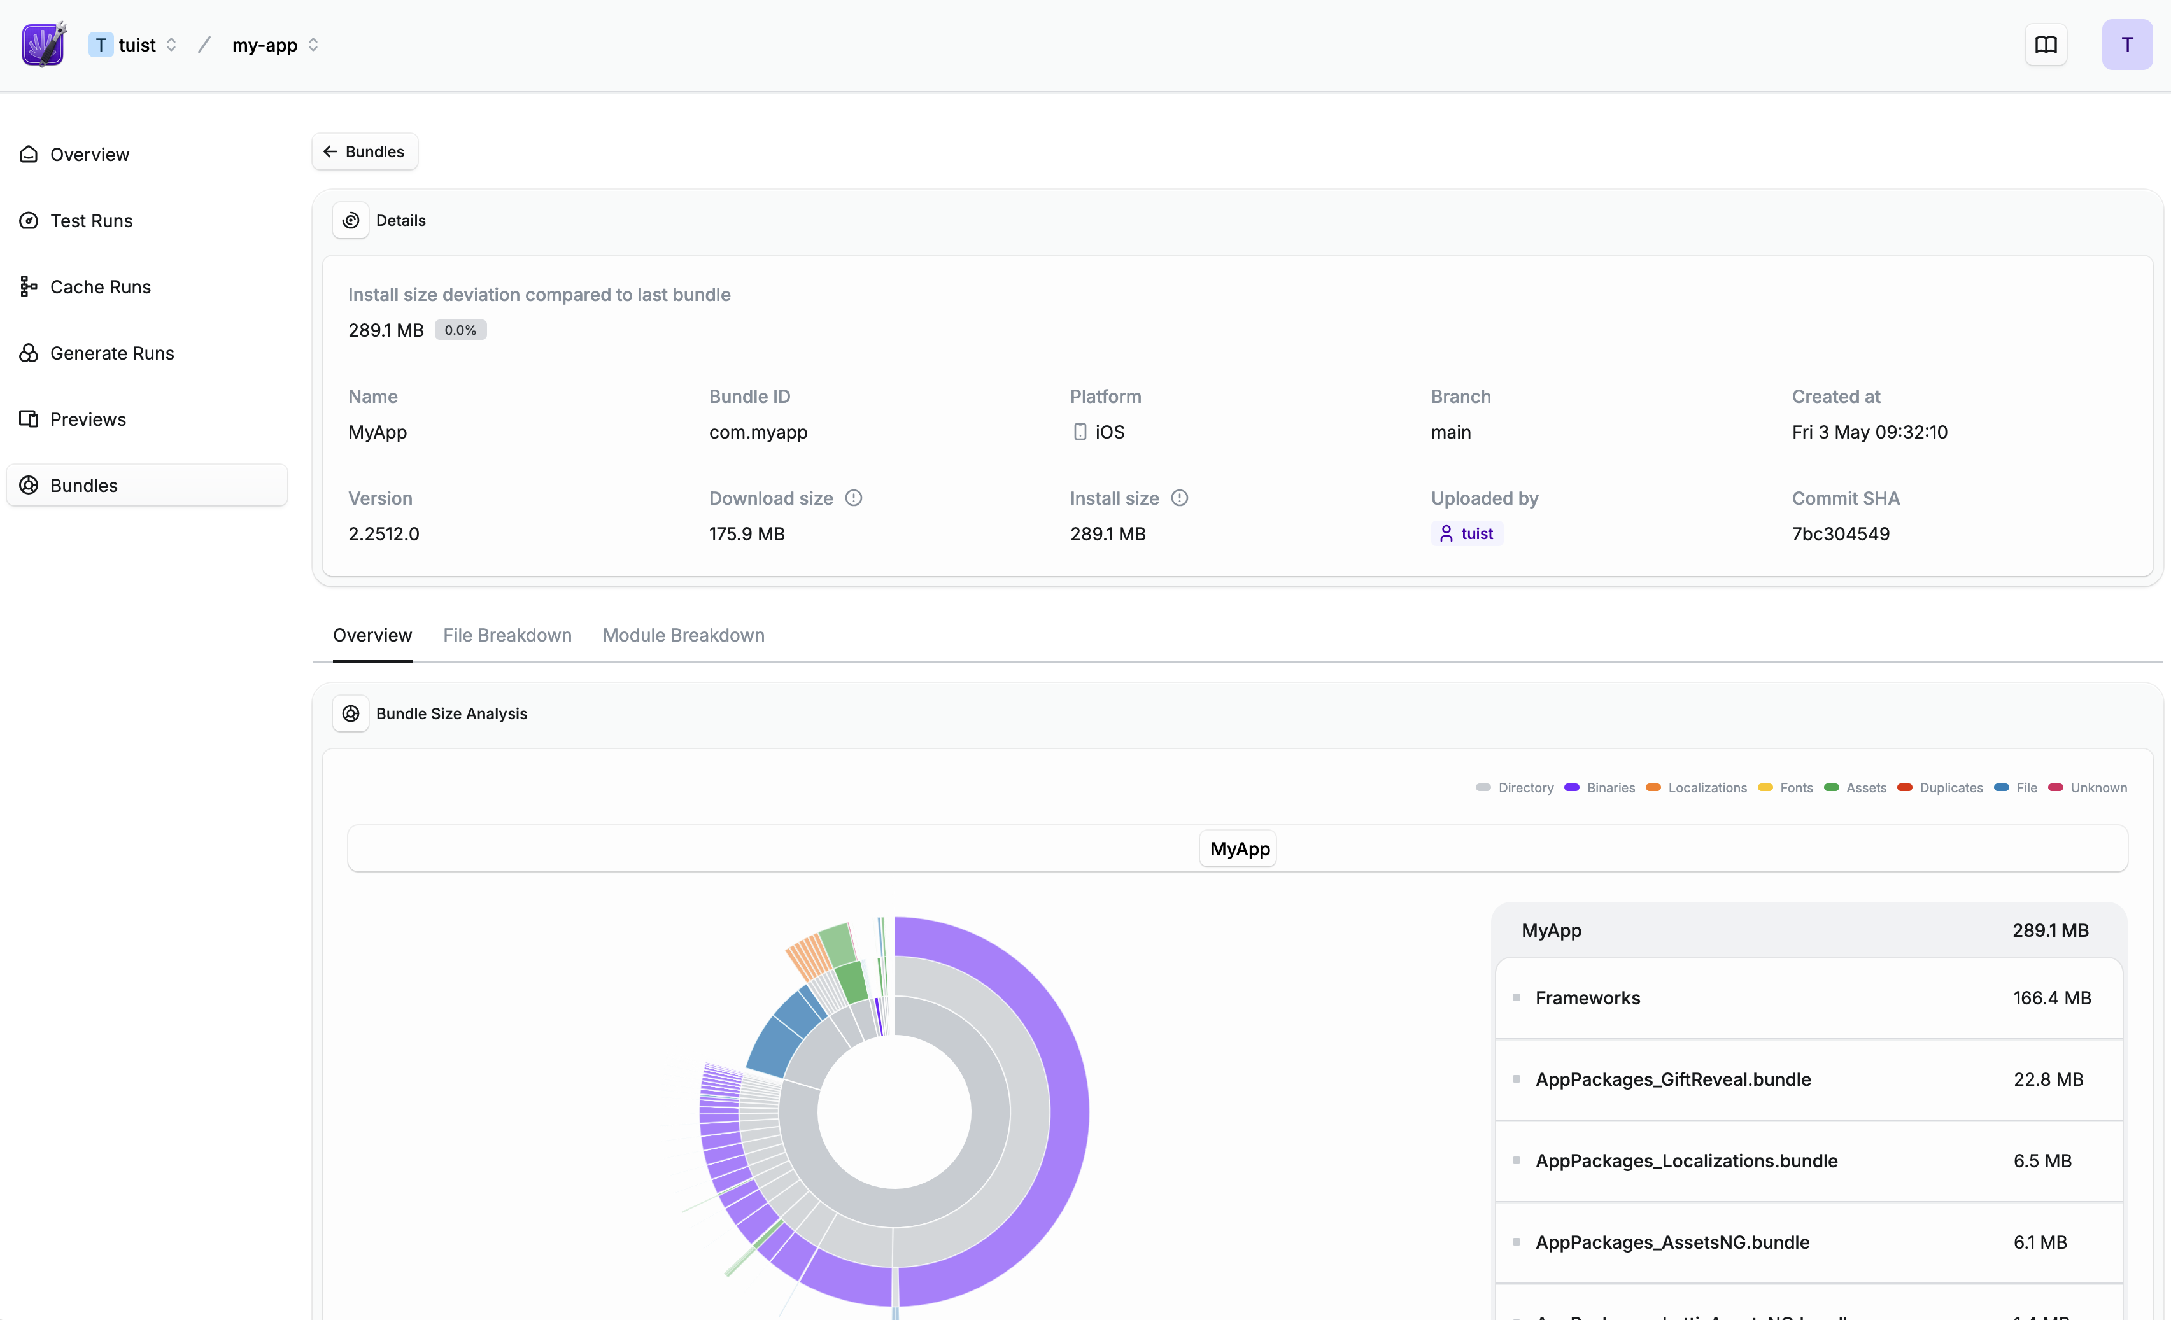Open Previews in sidebar
2171x1320 pixels.
(x=87, y=419)
